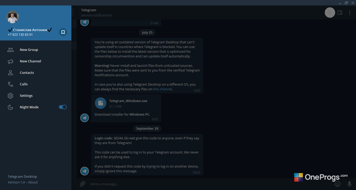Open the emoji smiley picker
The image size is (356, 190).
point(337,184)
